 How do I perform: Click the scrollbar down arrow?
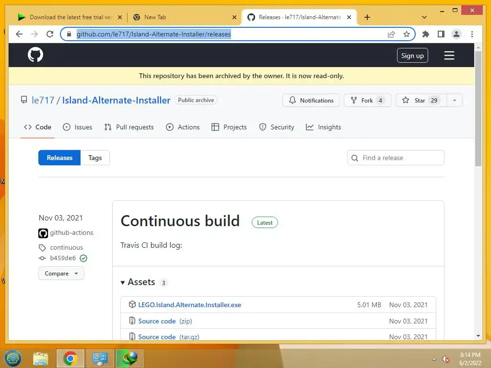tap(478, 336)
